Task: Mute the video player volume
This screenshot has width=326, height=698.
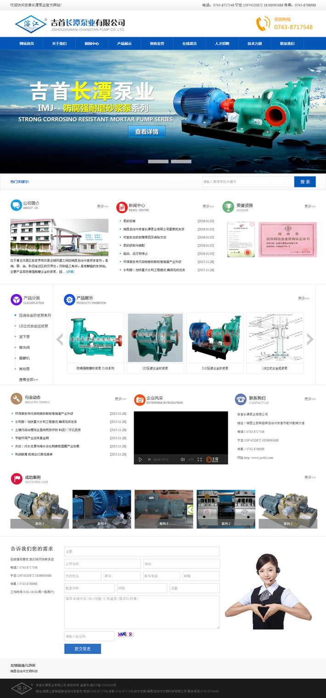Action: click(182, 460)
